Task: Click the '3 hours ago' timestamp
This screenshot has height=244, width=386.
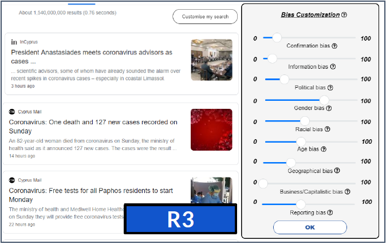Action: coord(23,86)
